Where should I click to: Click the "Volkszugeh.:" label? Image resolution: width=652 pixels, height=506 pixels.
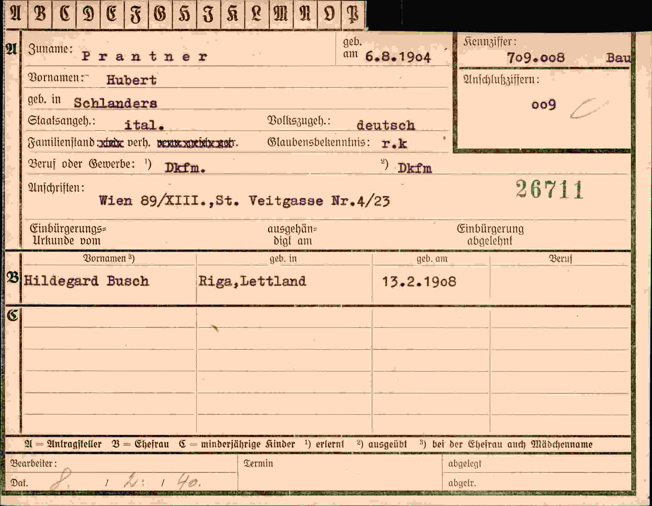coord(299,121)
